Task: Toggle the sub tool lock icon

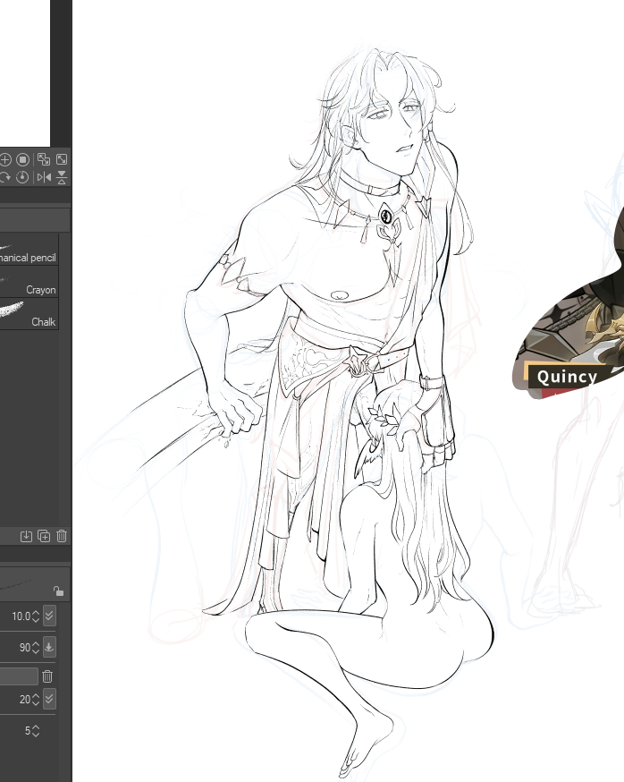Action: (x=58, y=591)
